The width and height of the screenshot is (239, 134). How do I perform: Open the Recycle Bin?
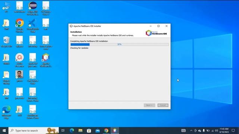pyautogui.click(x=6, y=41)
